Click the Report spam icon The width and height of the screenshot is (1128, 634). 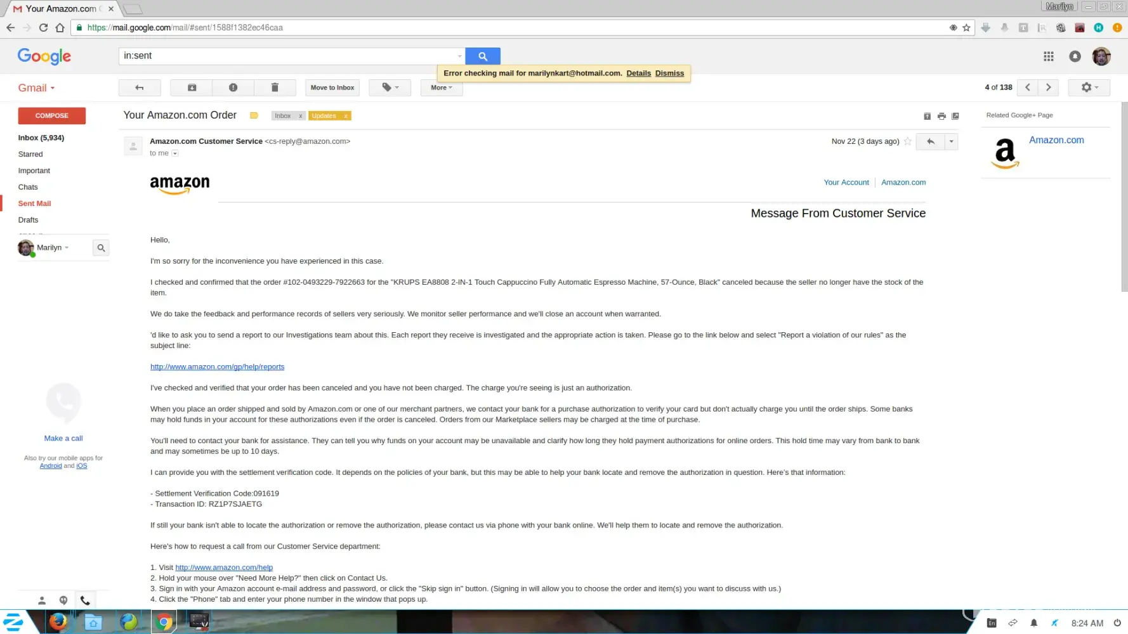[x=233, y=87]
